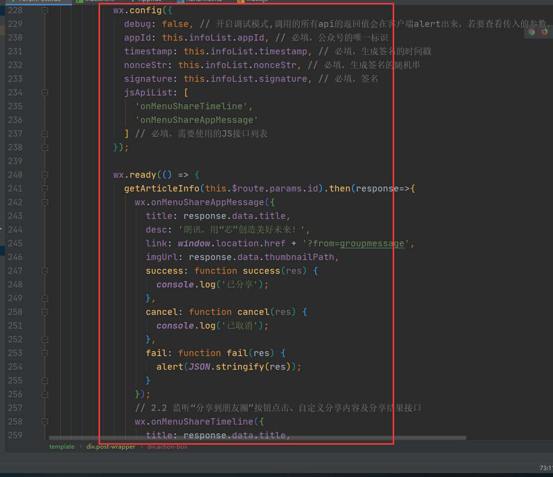Screen dimensions: 553x477
Task: Click the fold end marker on line 238
Action: 45,147
